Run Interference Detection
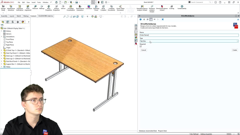This screenshot has height=135, width=240. pos(11,8)
